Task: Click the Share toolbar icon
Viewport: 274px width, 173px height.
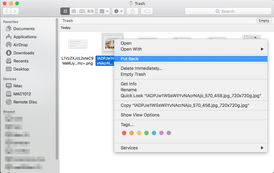Action: [133, 11]
